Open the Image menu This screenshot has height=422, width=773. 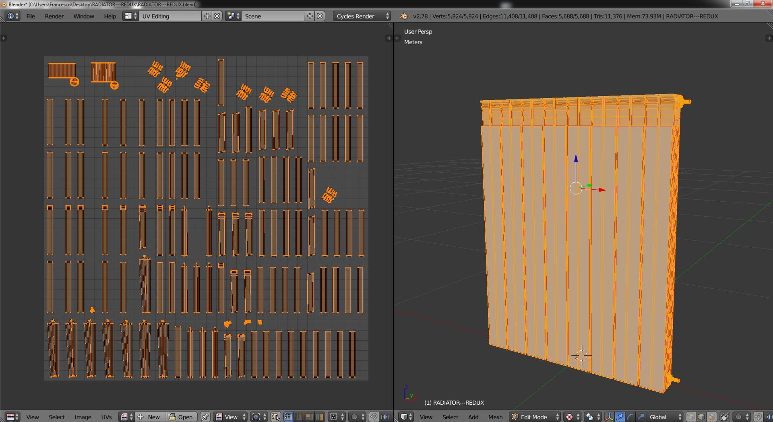pos(83,417)
